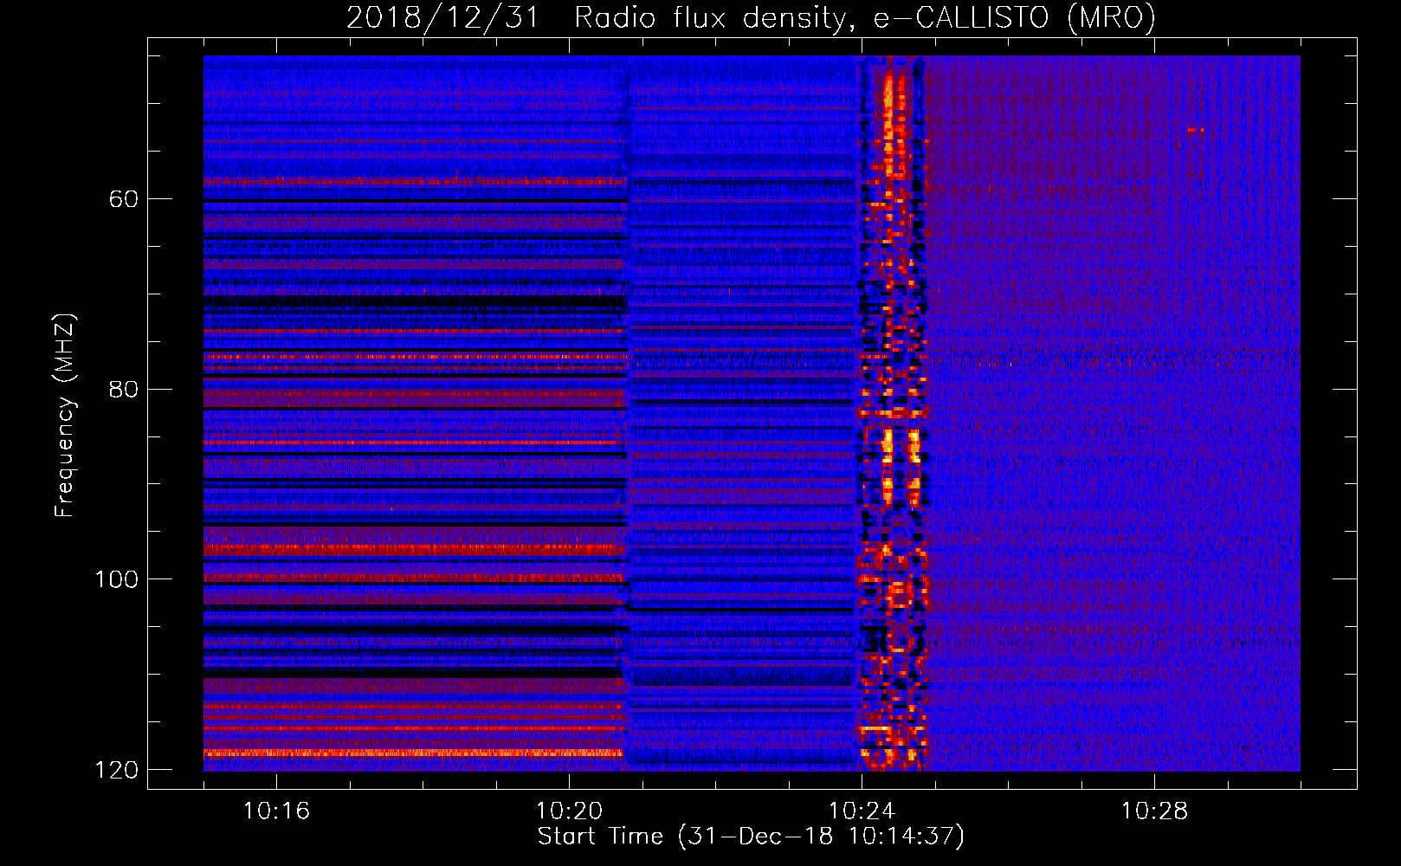This screenshot has width=1401, height=866.
Task: Click the 60 MHz frequency tick label
Action: coord(123,199)
